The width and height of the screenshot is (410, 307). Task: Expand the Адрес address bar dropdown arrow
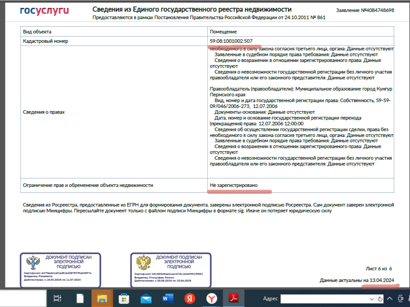pyautogui.click(x=372, y=299)
